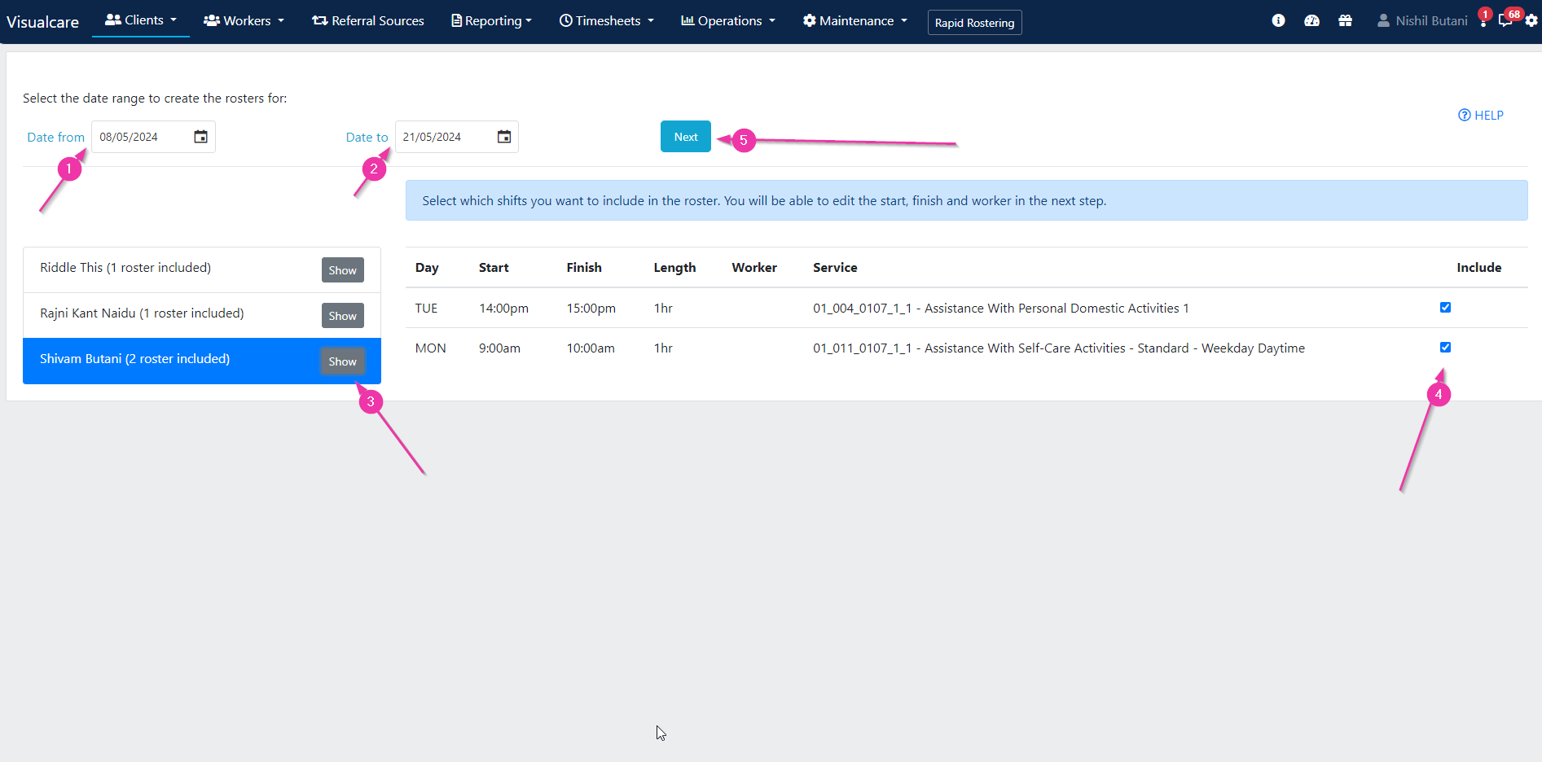Image resolution: width=1542 pixels, height=762 pixels.
Task: Expand the Workers menu
Action: pyautogui.click(x=244, y=21)
